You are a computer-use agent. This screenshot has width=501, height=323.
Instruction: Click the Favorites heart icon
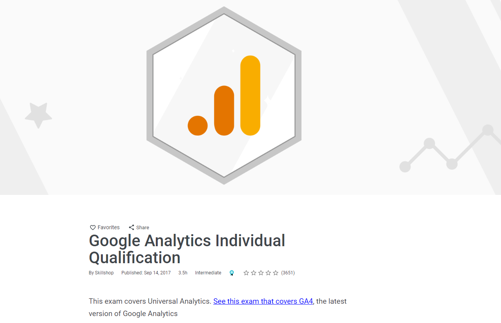point(93,228)
